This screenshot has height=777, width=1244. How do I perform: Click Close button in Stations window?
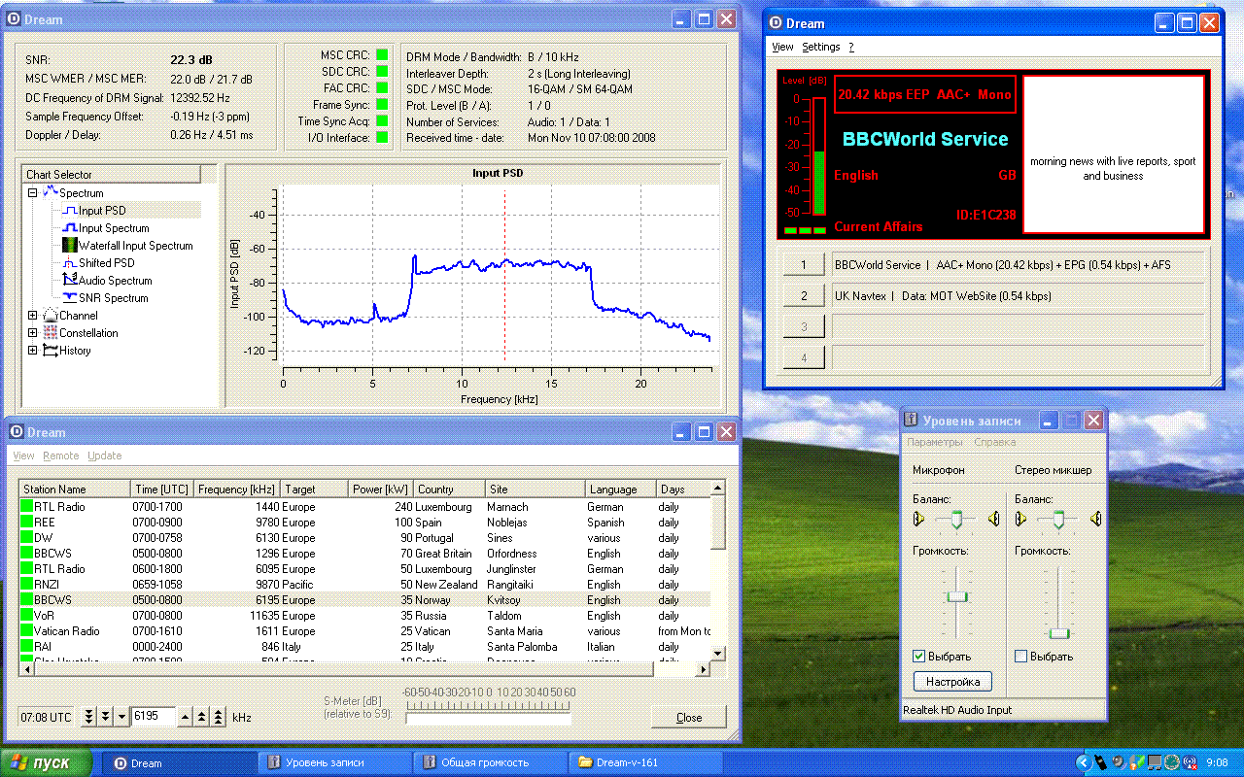[x=689, y=717]
